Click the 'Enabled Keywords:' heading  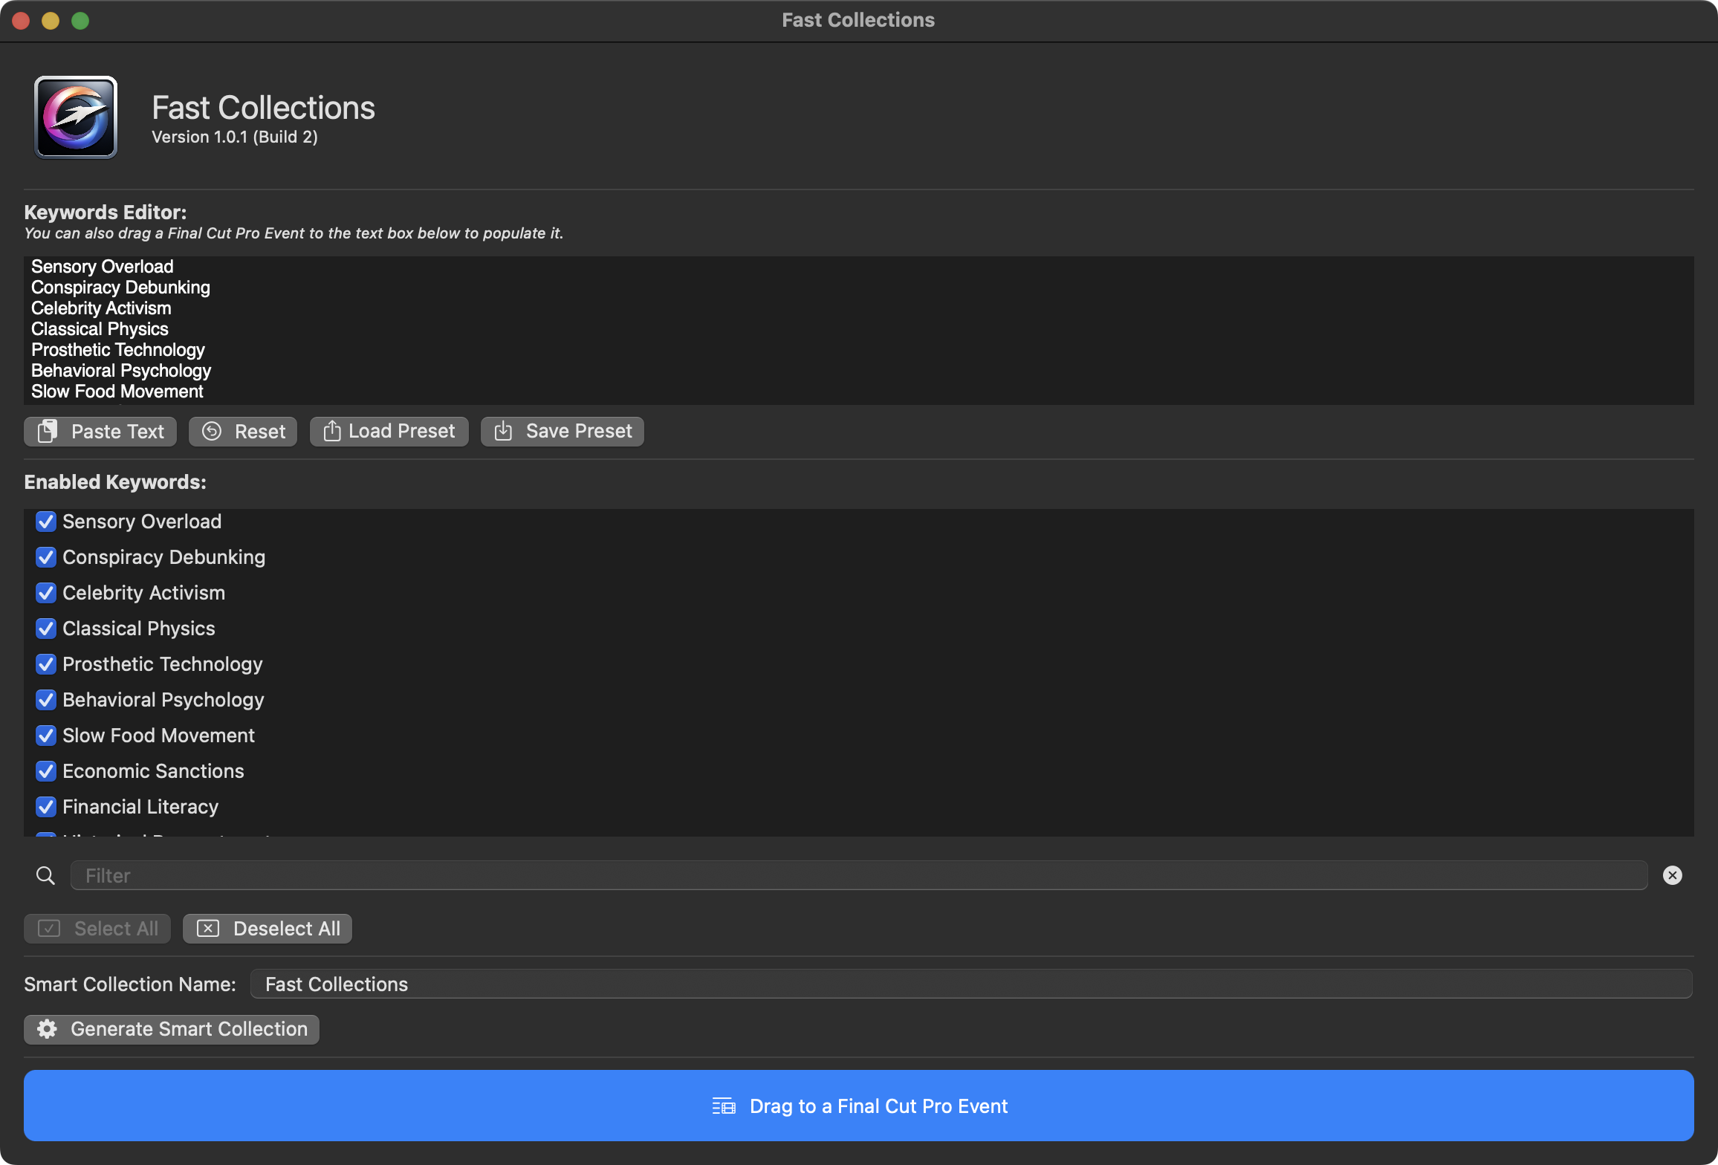(x=115, y=482)
